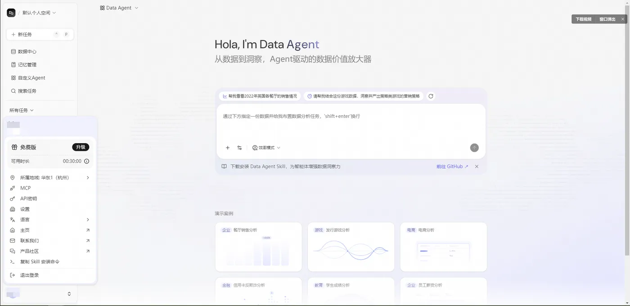Click the 可用时长 info icon
630x306 pixels.
tap(87, 161)
